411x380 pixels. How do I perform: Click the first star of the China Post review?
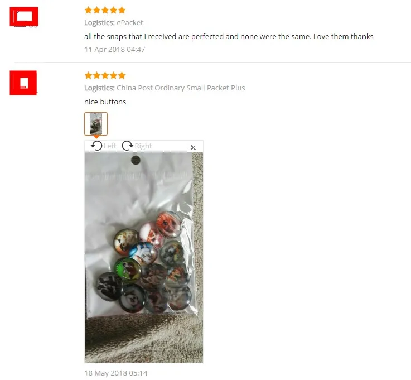88,75
